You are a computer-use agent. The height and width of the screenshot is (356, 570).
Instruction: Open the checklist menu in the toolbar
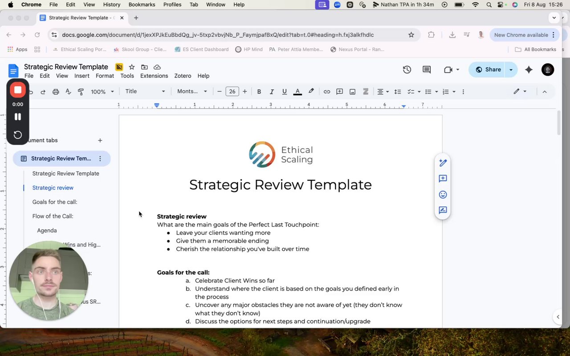(x=414, y=92)
